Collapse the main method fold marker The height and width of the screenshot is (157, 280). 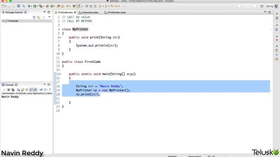point(61,74)
